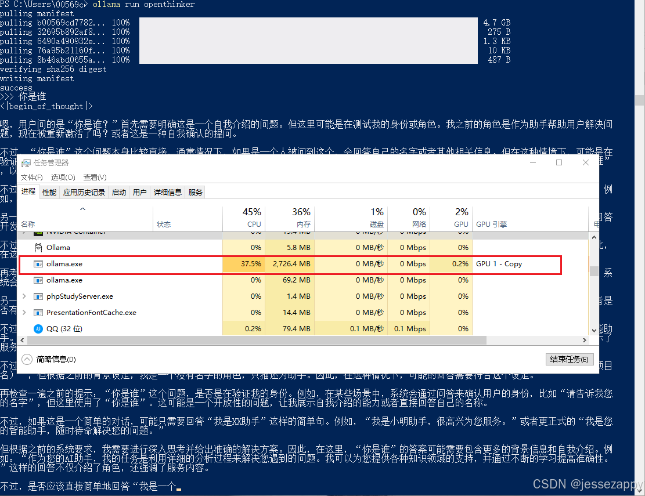Click the 14.4 MB memory cell
645x496 pixels.
290,313
